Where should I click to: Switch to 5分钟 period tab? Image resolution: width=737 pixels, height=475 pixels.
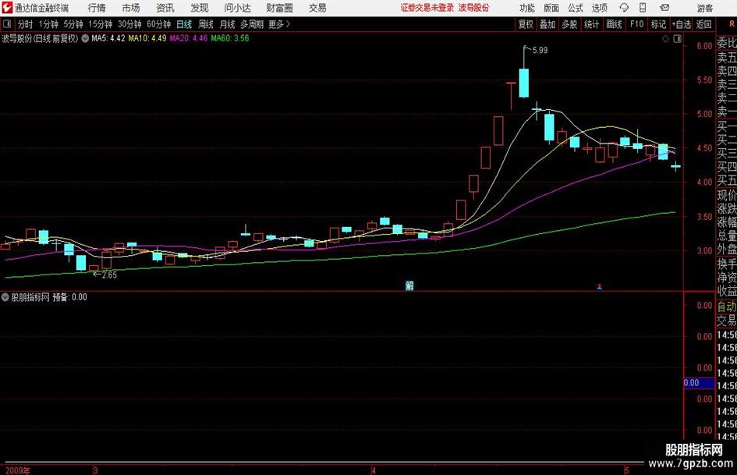(73, 24)
